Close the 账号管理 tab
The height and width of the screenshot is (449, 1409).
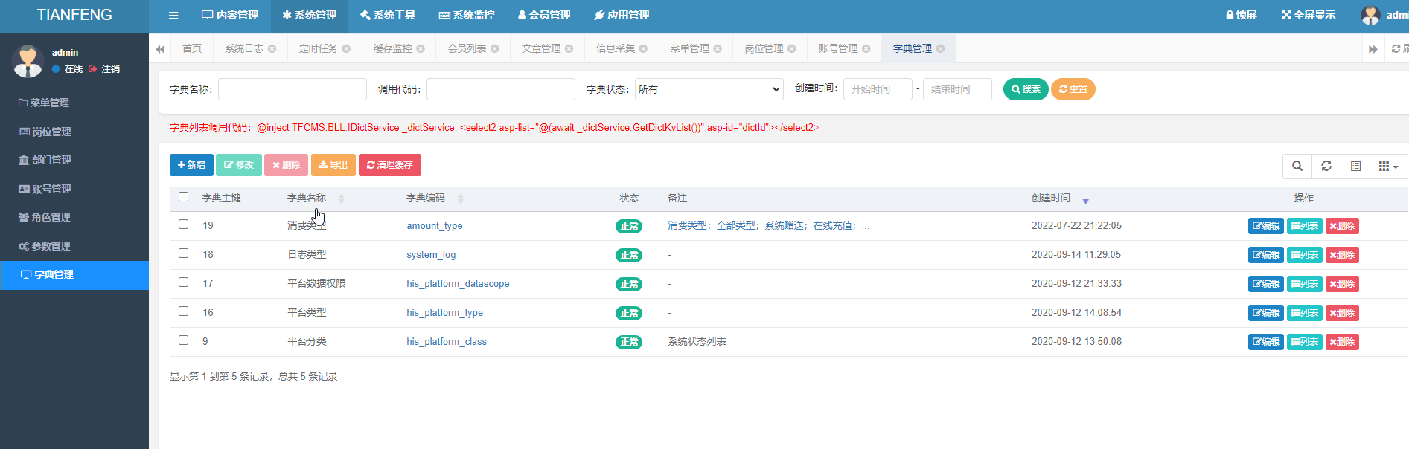866,49
